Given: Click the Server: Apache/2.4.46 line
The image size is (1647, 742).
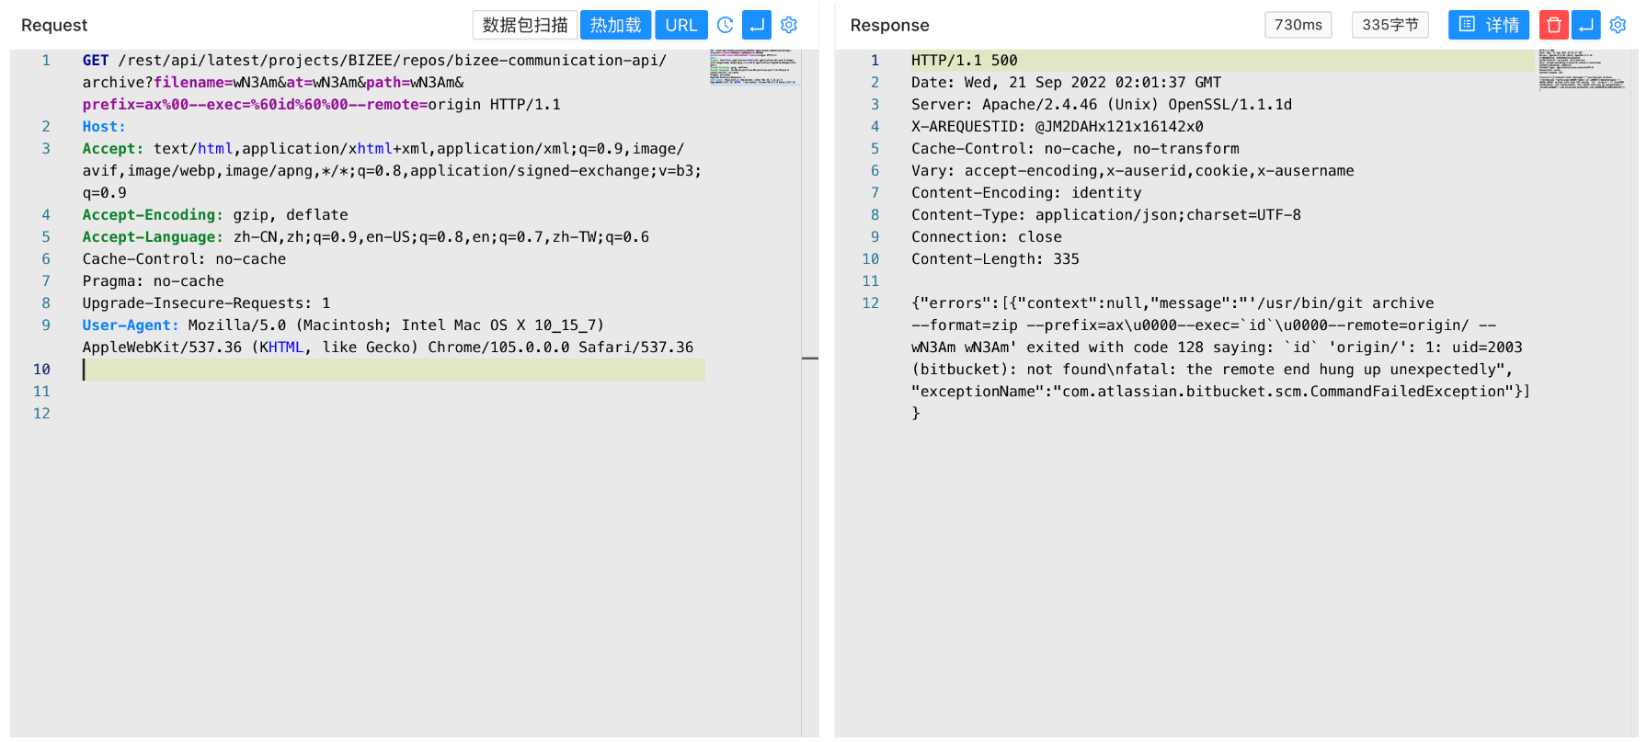Looking at the screenshot, I should (x=1102, y=105).
